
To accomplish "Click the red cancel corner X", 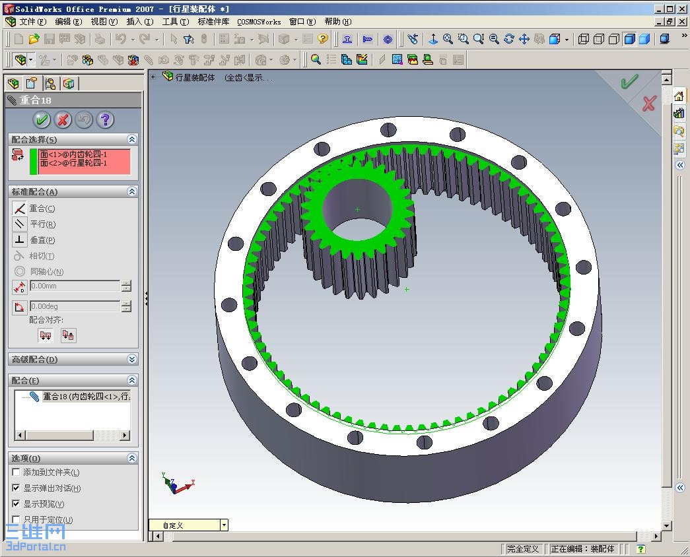I will click(x=649, y=104).
